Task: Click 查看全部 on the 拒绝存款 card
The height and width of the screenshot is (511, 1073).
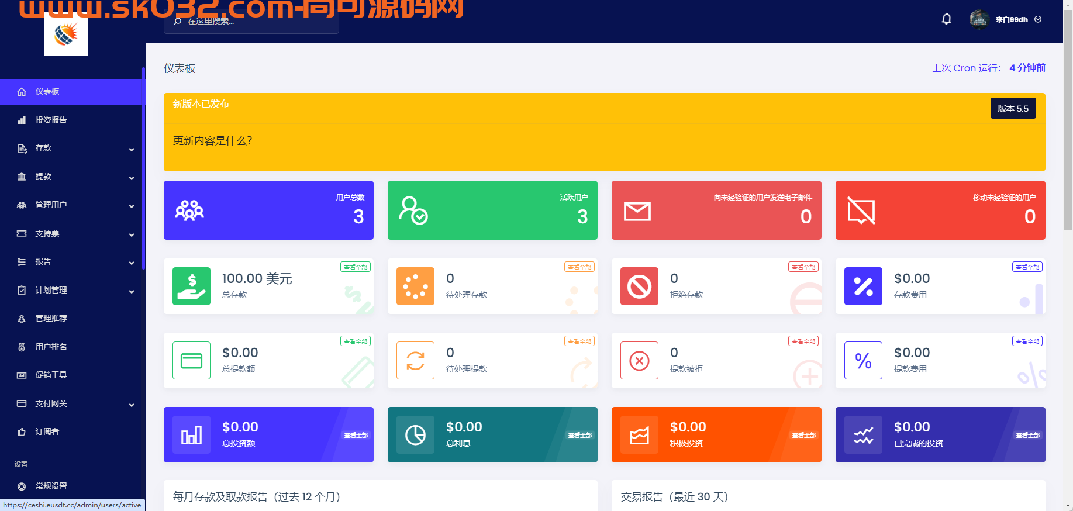Action: 803,267
